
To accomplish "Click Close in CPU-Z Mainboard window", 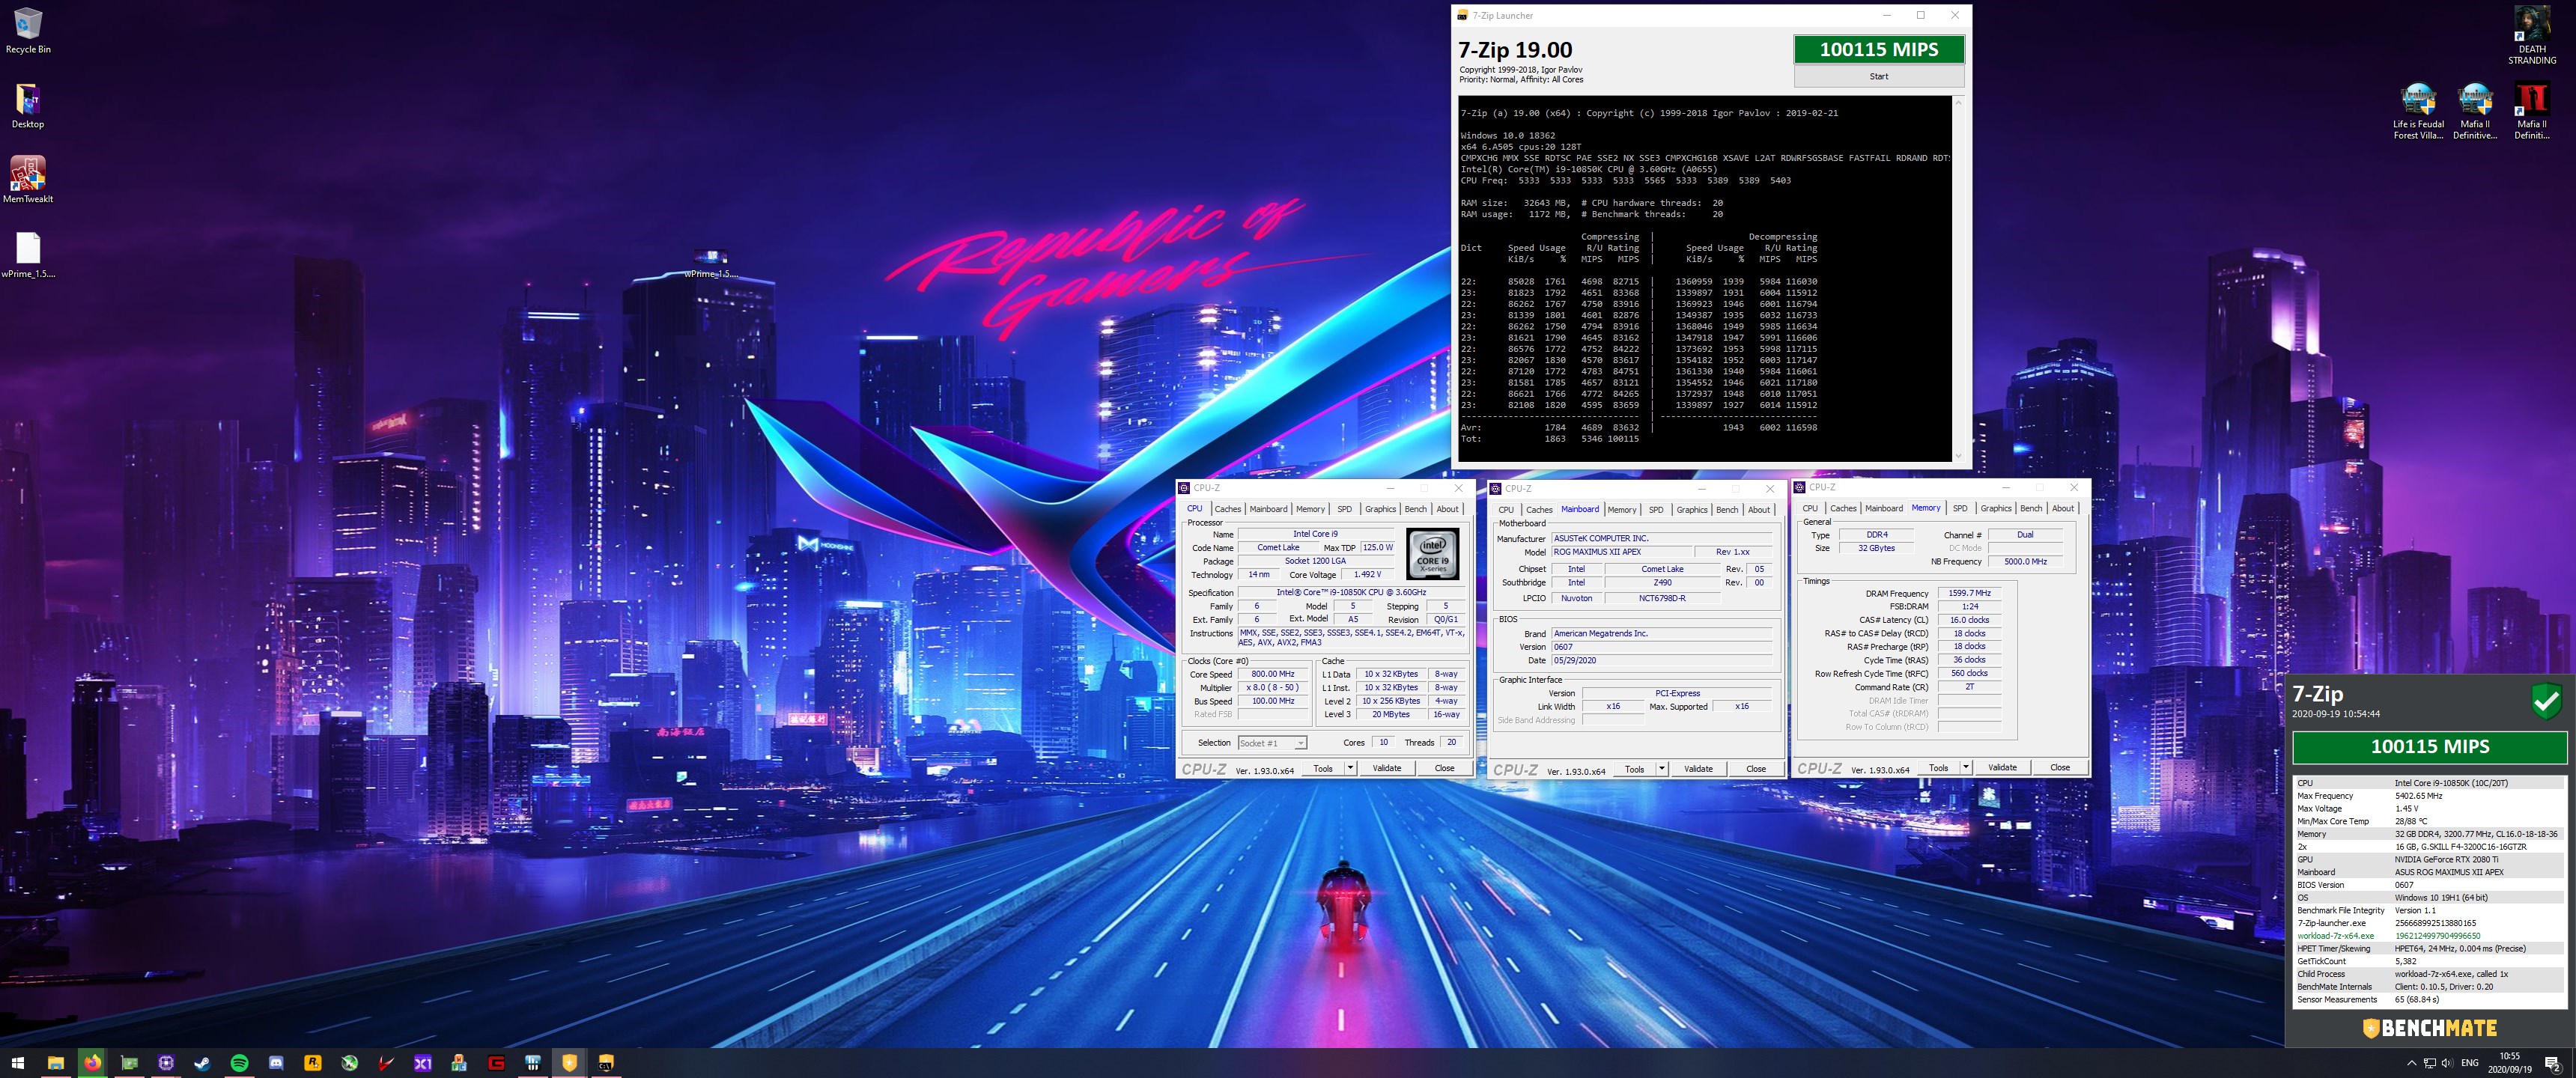I will 1755,769.
